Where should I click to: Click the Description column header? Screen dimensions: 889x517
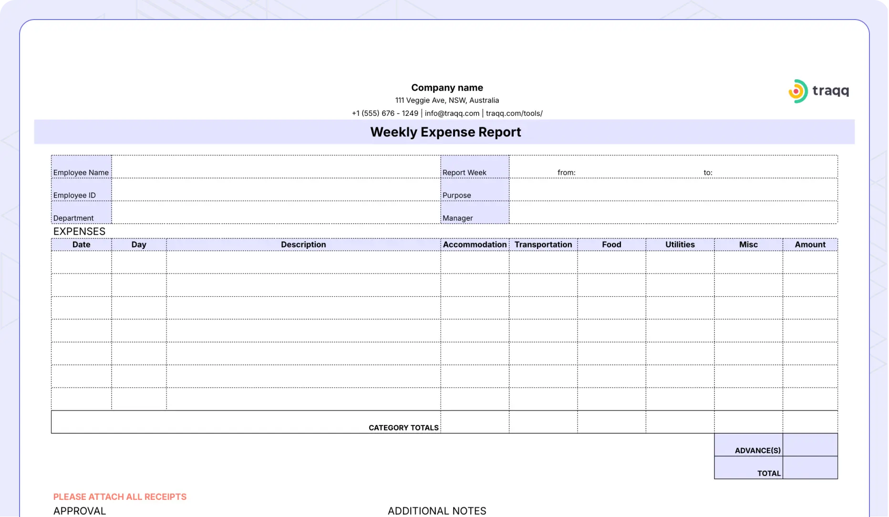303,245
